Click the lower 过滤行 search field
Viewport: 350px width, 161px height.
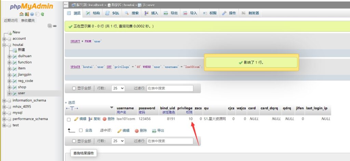pos(170,141)
